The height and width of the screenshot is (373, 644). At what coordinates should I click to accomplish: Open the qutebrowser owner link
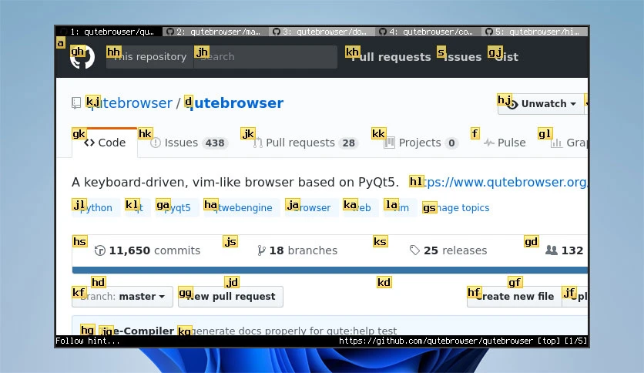129,102
